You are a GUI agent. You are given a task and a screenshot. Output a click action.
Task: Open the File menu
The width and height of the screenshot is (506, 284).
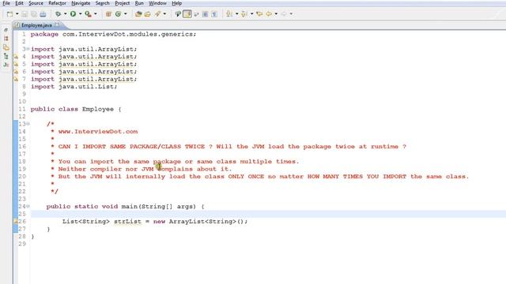coord(6,3)
